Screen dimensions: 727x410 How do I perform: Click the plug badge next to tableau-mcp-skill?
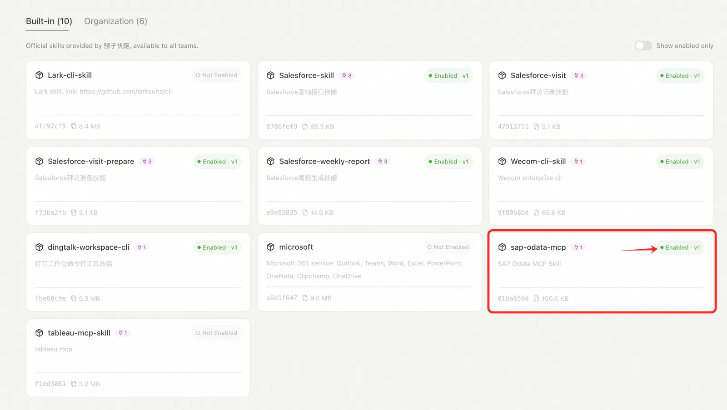click(123, 333)
